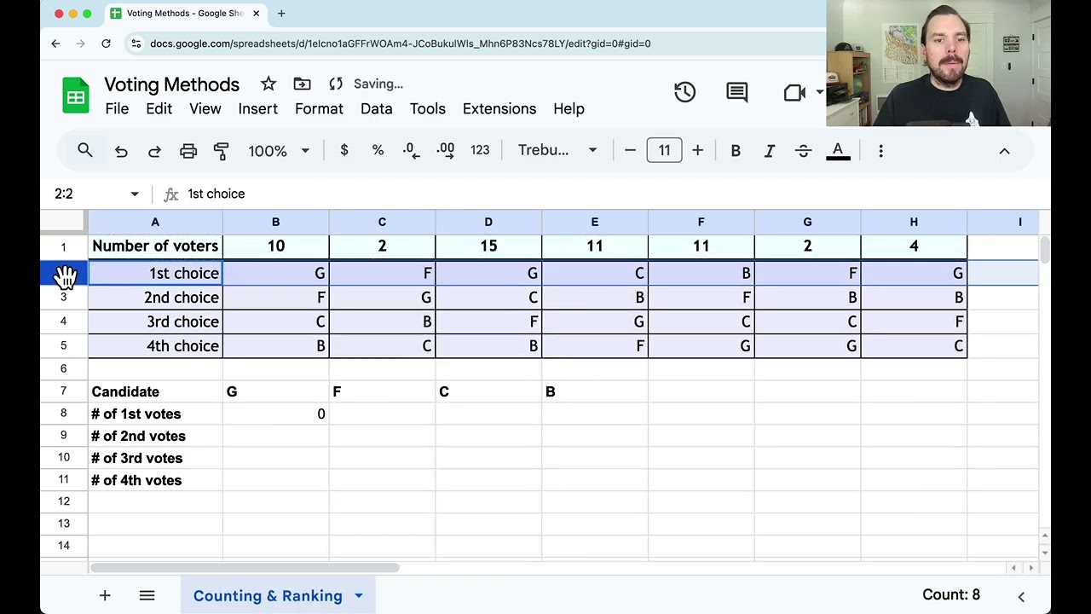Open the Format menu

point(319,109)
